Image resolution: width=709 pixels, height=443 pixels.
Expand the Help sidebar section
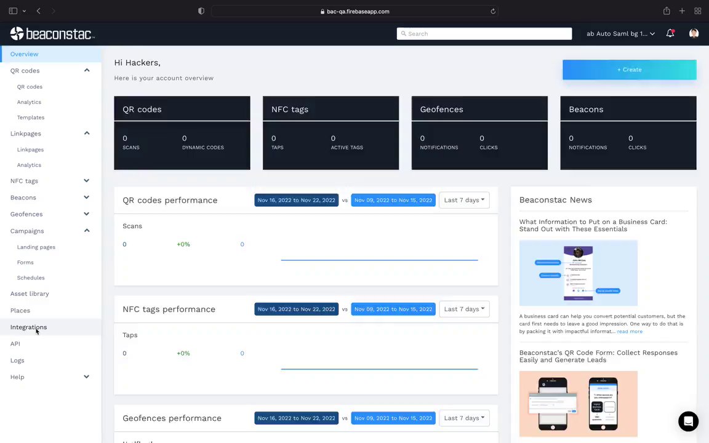86,377
